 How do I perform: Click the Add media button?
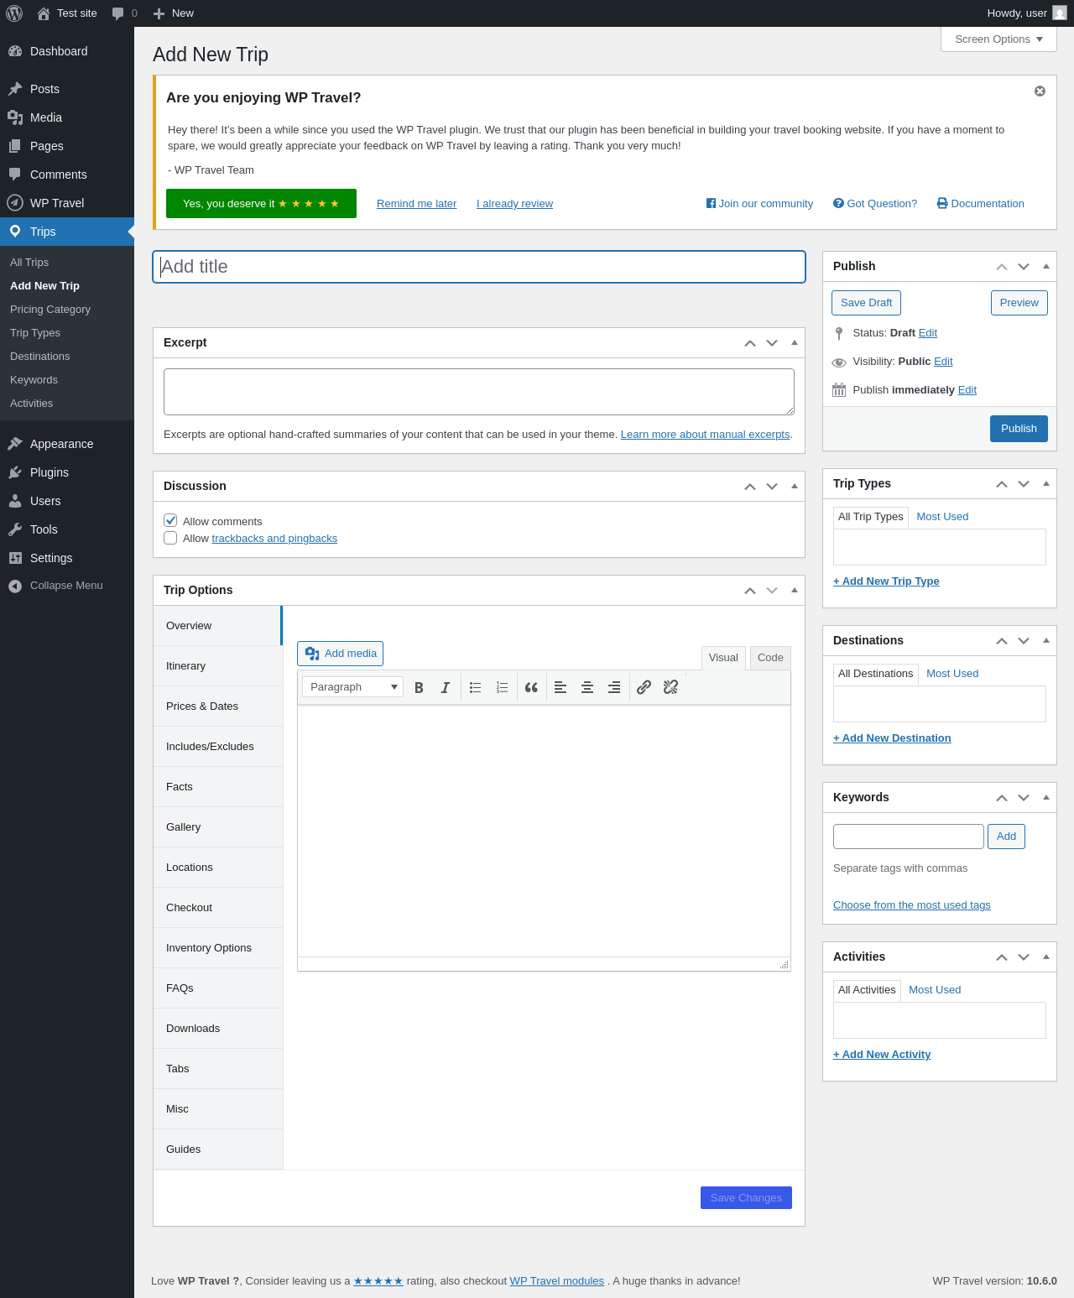[340, 654]
